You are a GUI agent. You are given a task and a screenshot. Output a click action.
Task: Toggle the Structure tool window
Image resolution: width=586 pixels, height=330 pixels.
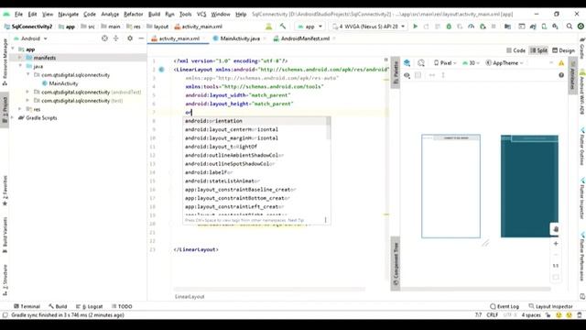coord(5,280)
